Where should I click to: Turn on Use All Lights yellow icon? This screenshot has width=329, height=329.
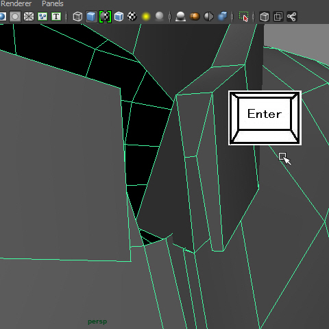click(146, 16)
